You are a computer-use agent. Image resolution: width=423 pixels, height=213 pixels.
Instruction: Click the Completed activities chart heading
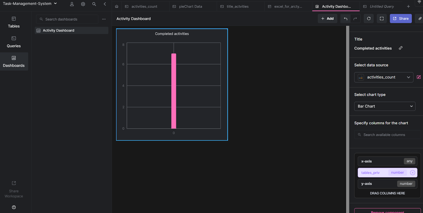tap(172, 34)
